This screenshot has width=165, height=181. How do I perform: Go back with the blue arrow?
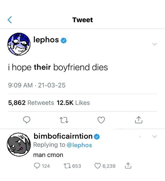[10, 20]
